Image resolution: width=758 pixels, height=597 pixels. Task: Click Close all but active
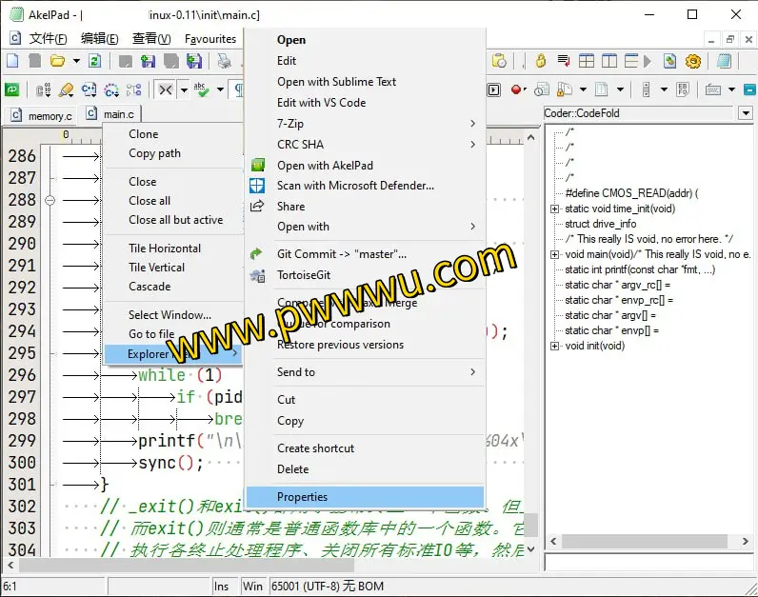click(176, 220)
